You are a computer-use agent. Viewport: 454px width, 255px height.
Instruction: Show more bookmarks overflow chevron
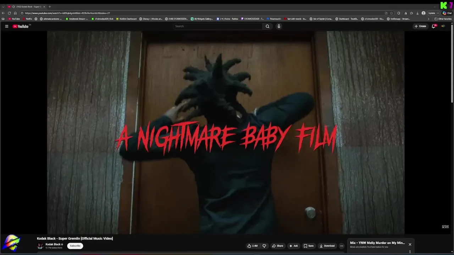[x=428, y=19]
